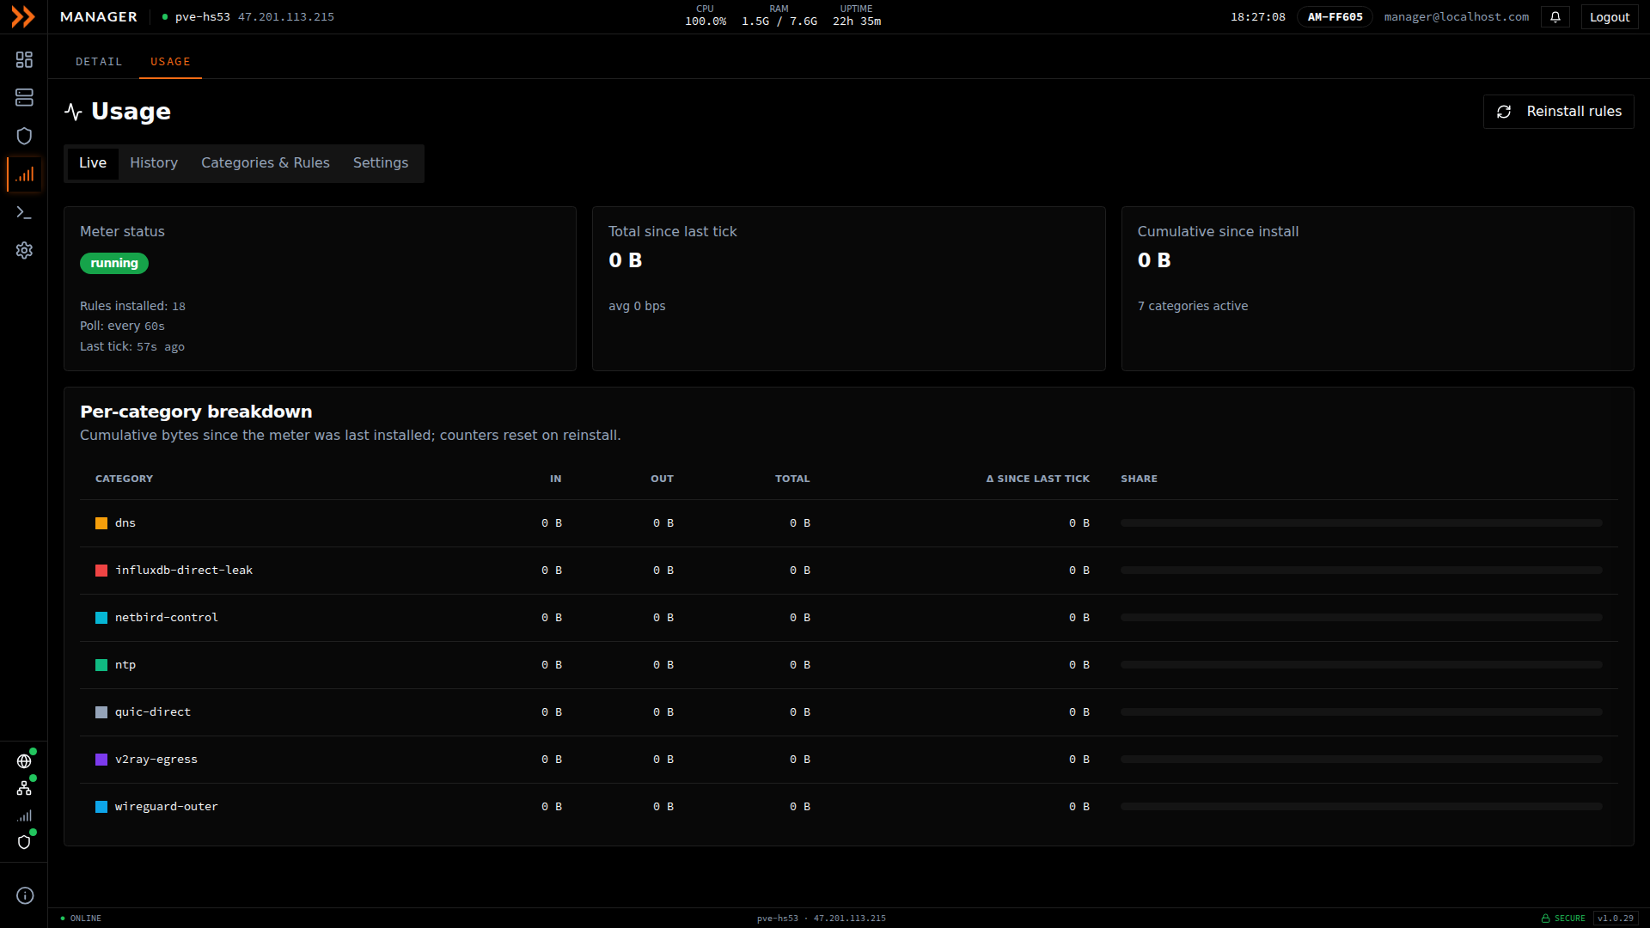Open notifications bell icon
This screenshot has width=1650, height=928.
coord(1555,17)
